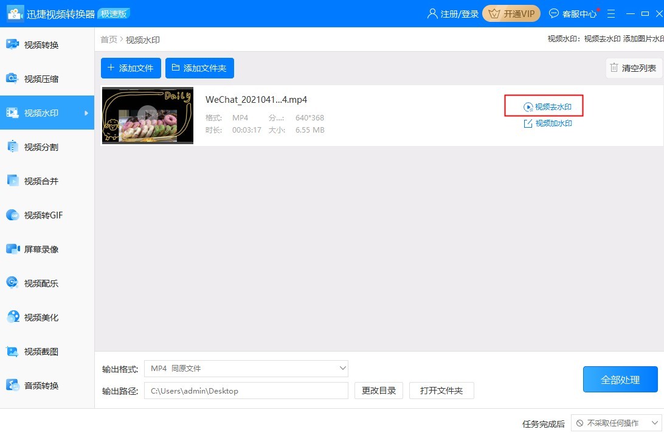Click the video remove watermark link
The height and width of the screenshot is (438, 664).
click(x=547, y=106)
